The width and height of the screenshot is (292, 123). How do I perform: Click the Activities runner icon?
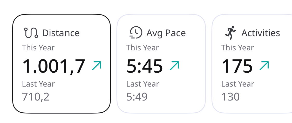pyautogui.click(x=230, y=33)
